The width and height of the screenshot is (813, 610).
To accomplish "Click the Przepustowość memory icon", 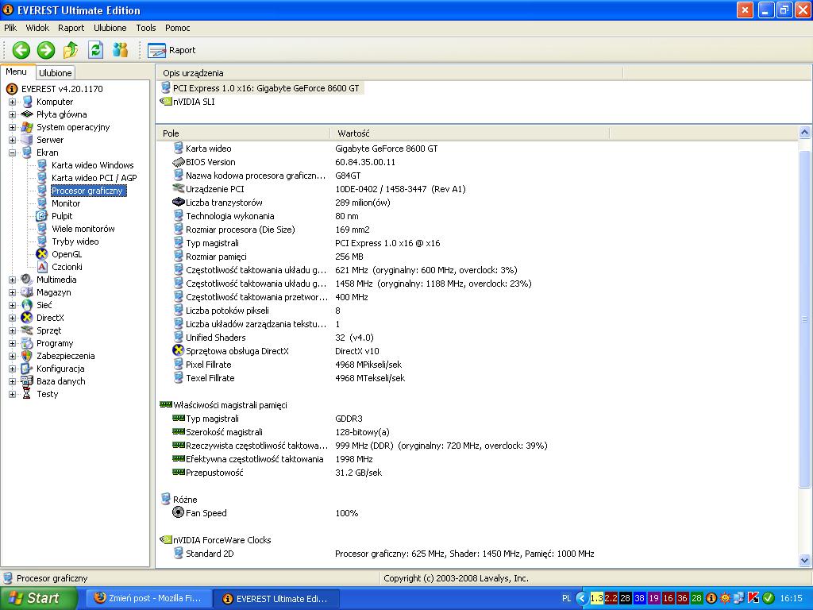I will coord(179,472).
